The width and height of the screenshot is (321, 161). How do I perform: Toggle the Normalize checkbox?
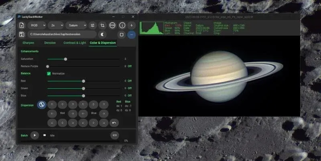point(49,73)
